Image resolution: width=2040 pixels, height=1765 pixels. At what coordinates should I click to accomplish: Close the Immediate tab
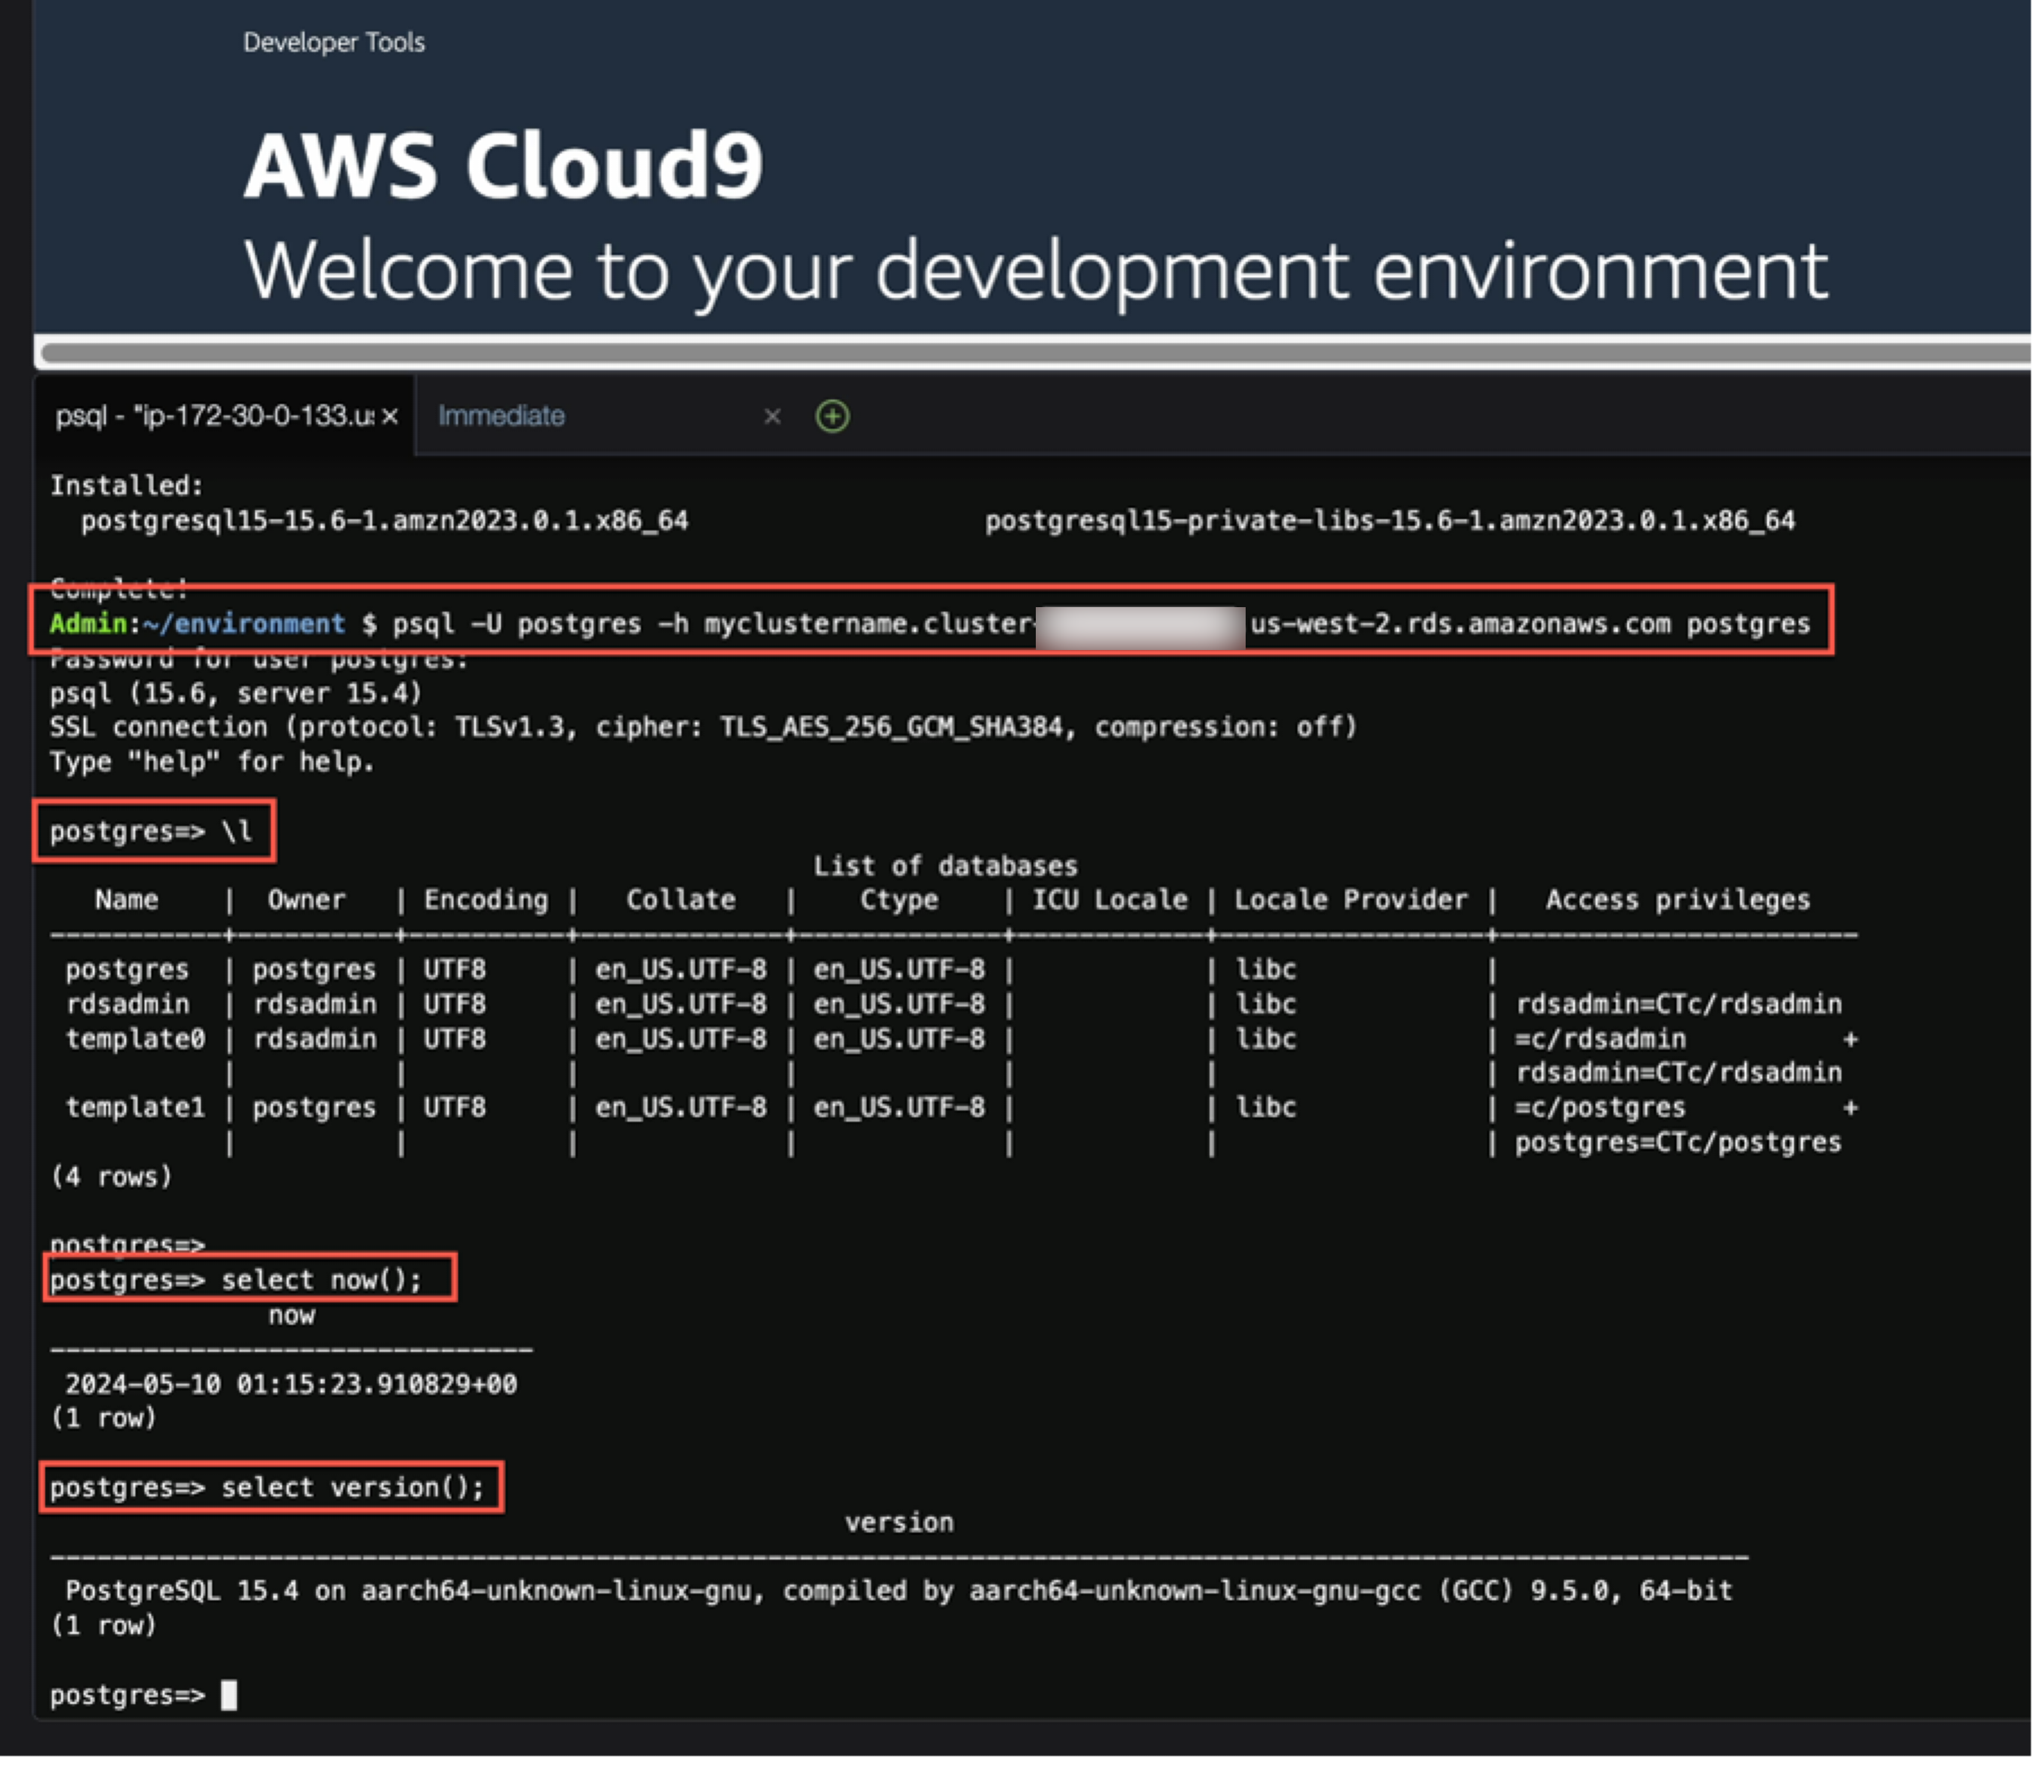click(x=773, y=417)
